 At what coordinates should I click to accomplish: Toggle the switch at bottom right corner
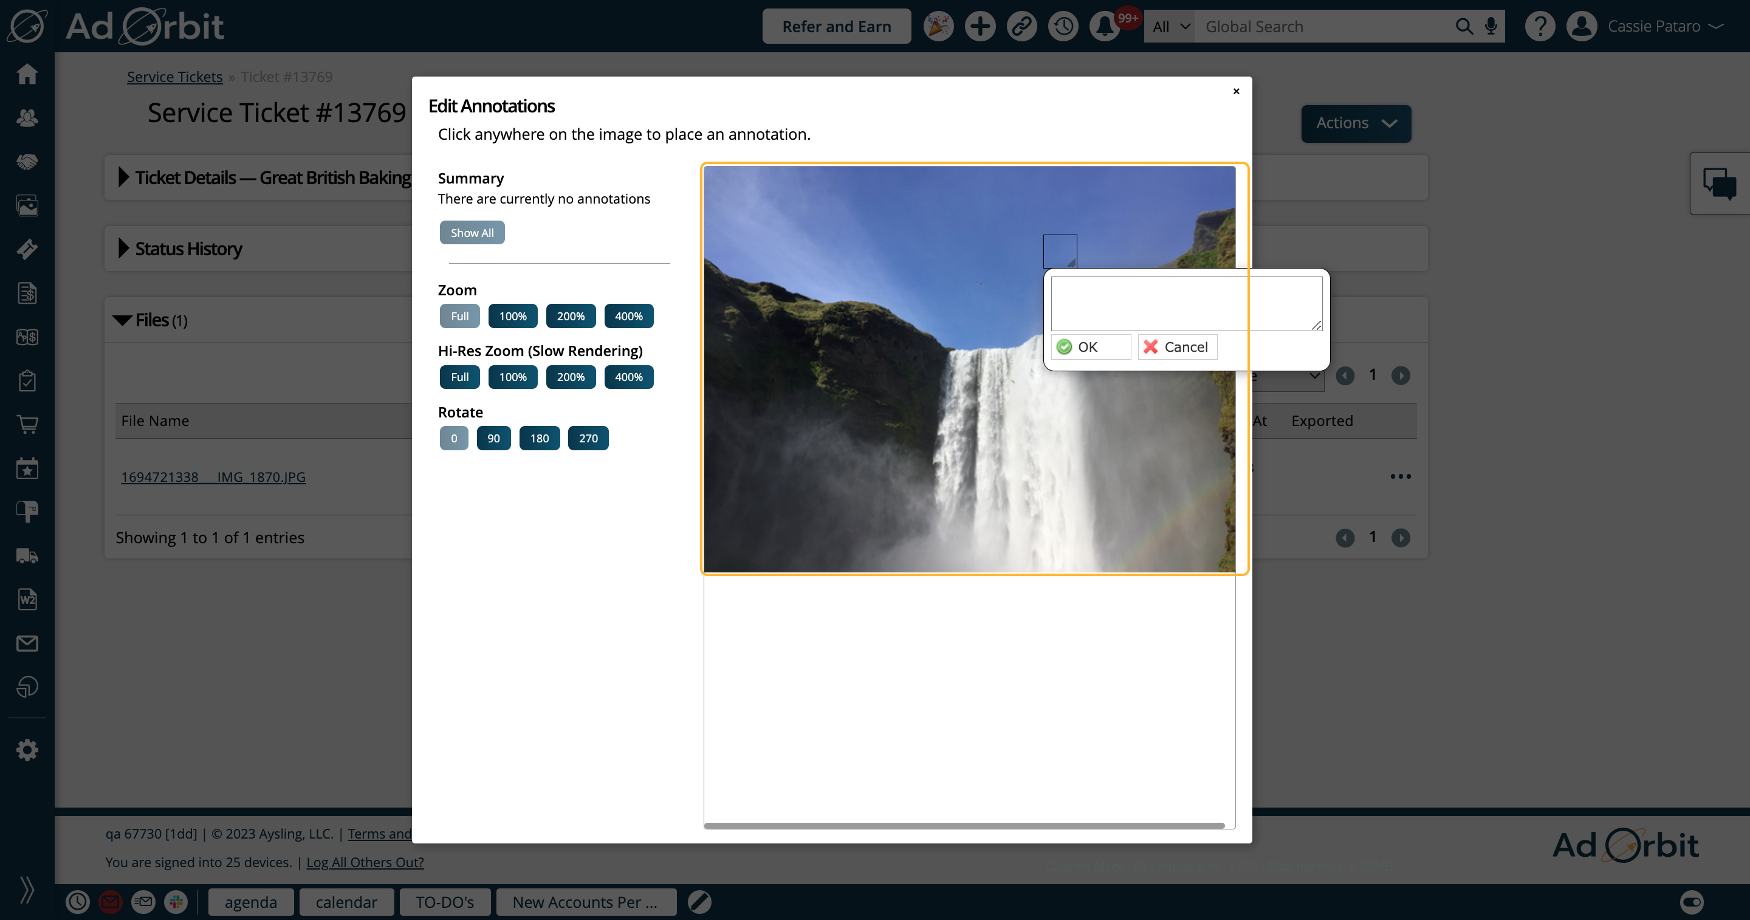click(x=1692, y=902)
